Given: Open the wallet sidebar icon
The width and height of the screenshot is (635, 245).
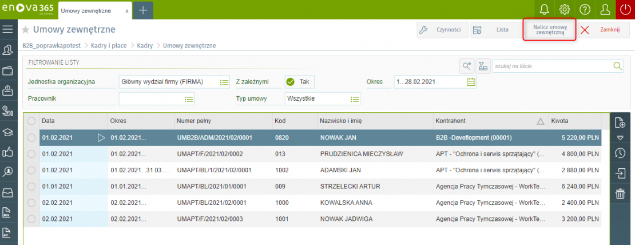Looking at the screenshot, I should pos(7,70).
